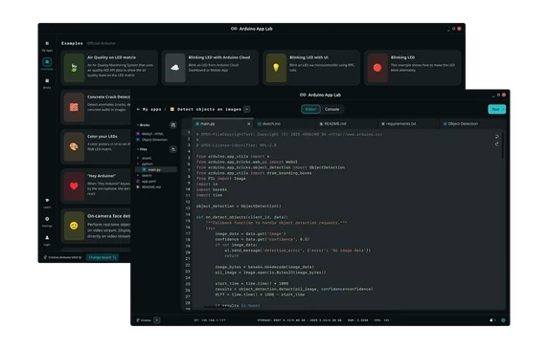Click the redo icon in editor
This screenshot has height=349, width=548.
(496, 144)
